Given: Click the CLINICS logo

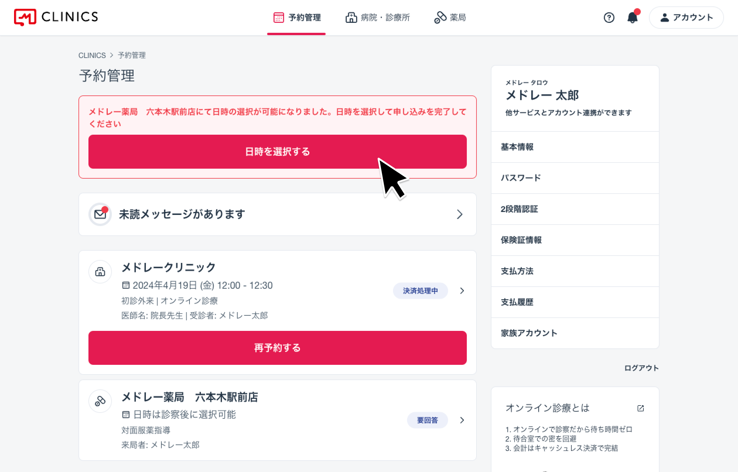Looking at the screenshot, I should click(x=56, y=17).
